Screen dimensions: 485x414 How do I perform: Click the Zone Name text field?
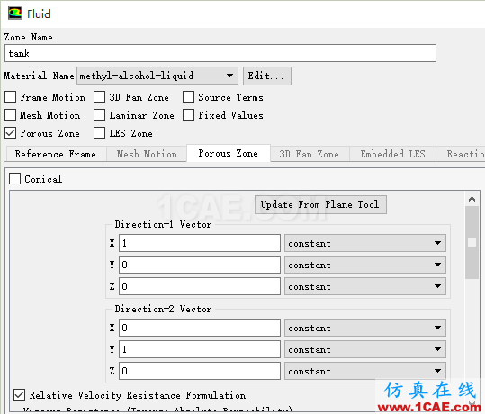pos(220,53)
